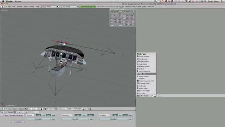Click the 3D View icon in the menu
Screen dimensions: 225x127
click(138, 93)
